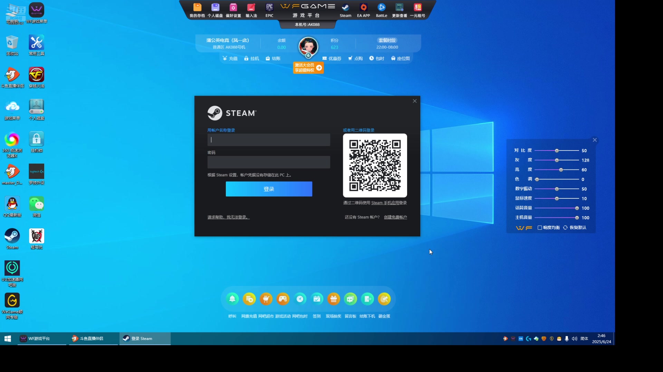Open Windows Start menu
663x372 pixels.
[x=8, y=339]
